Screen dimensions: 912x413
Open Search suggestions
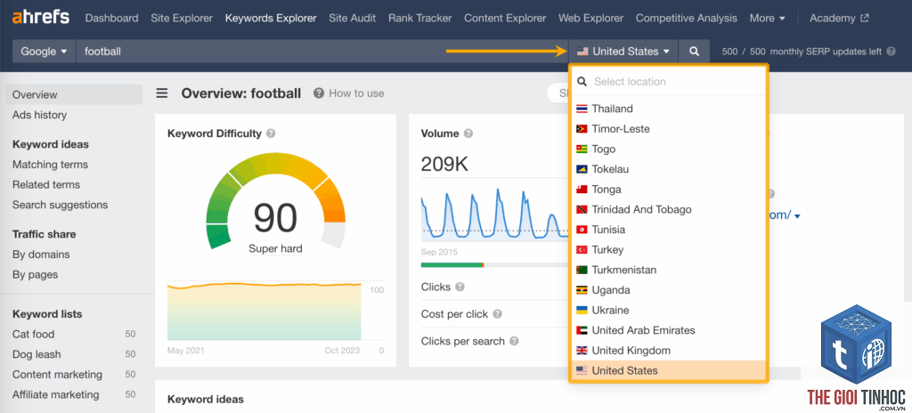(x=60, y=205)
